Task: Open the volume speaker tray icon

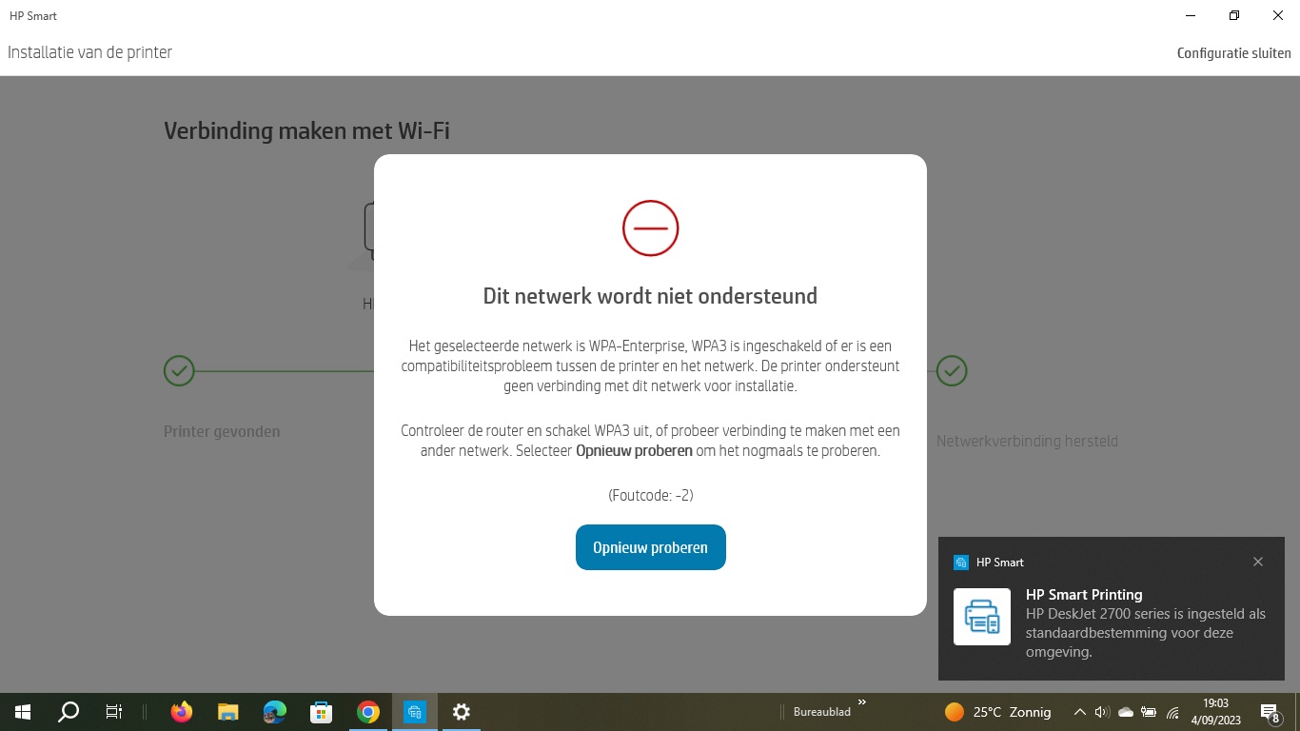Action: (x=1102, y=712)
